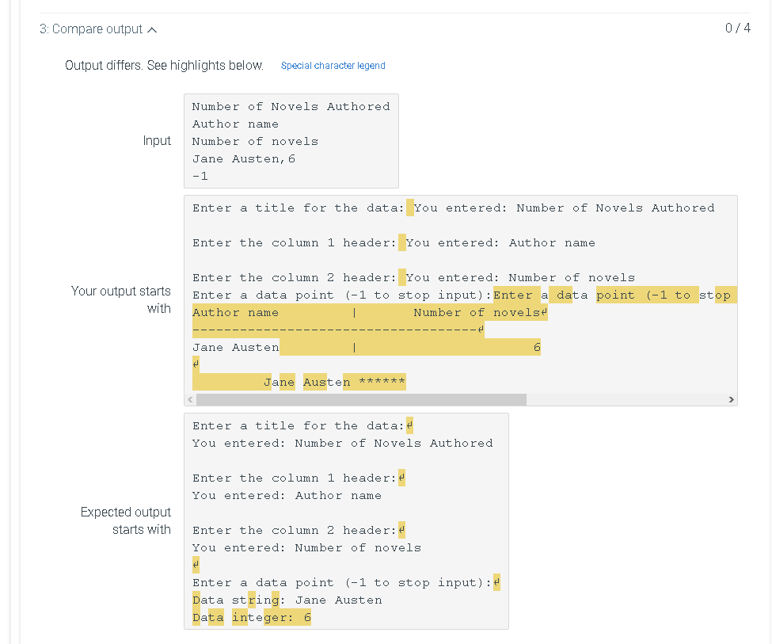Click the 'Expected output starts with' label
The height and width of the screenshot is (644, 772).
pyautogui.click(x=126, y=521)
